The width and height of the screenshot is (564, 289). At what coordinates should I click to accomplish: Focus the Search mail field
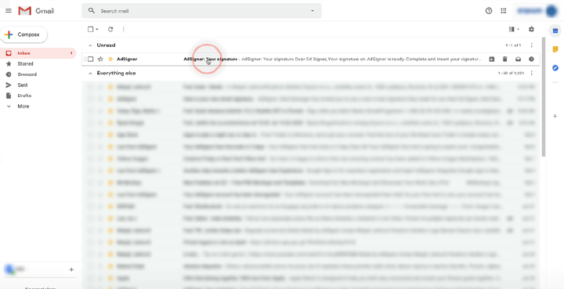tap(201, 11)
